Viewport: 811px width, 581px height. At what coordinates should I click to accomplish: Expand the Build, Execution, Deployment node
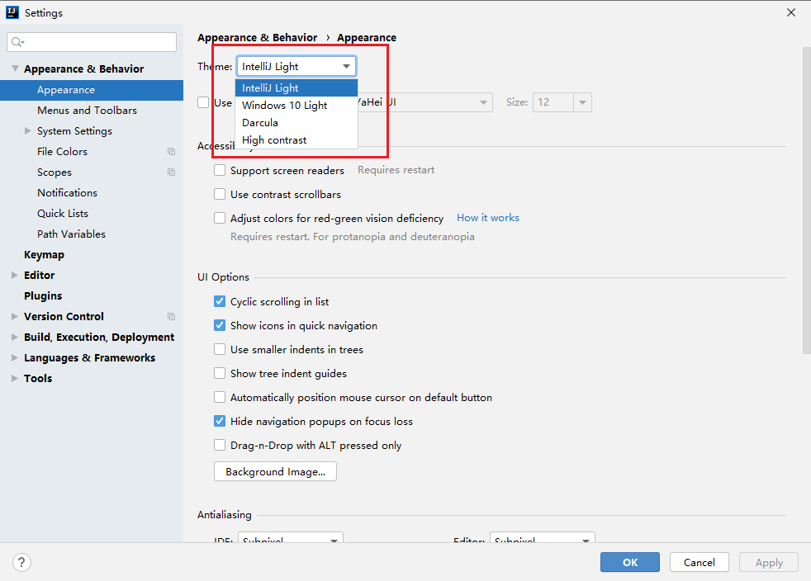[15, 337]
